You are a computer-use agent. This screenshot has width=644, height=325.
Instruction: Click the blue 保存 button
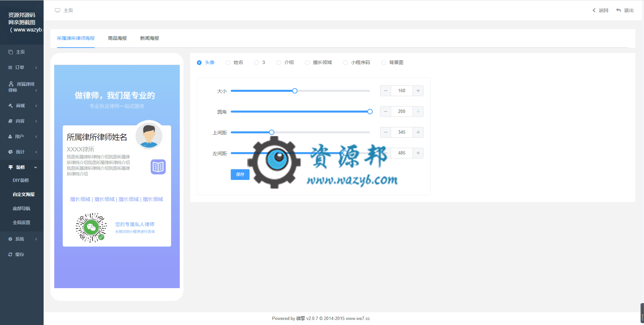coord(240,175)
